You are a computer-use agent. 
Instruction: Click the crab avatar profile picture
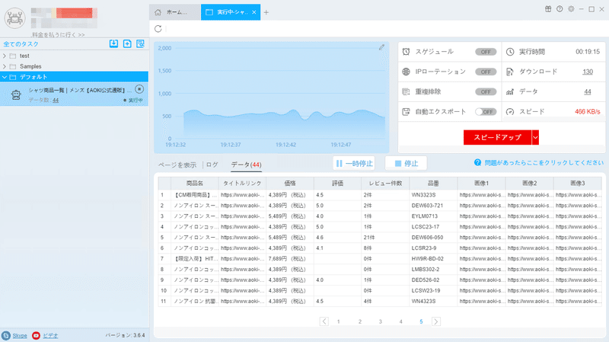[x=14, y=18]
